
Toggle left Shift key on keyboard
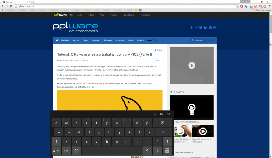tap(56, 141)
